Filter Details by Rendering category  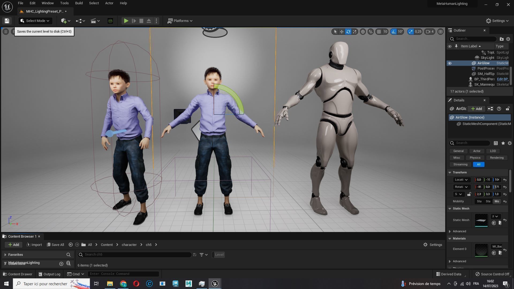[497, 158]
